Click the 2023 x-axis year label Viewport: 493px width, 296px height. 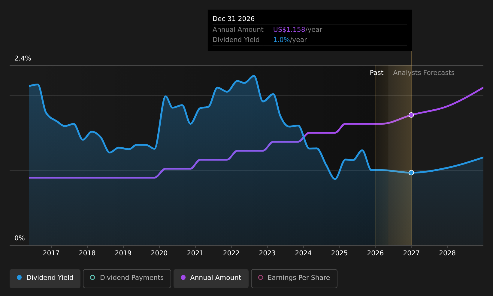[x=268, y=253]
